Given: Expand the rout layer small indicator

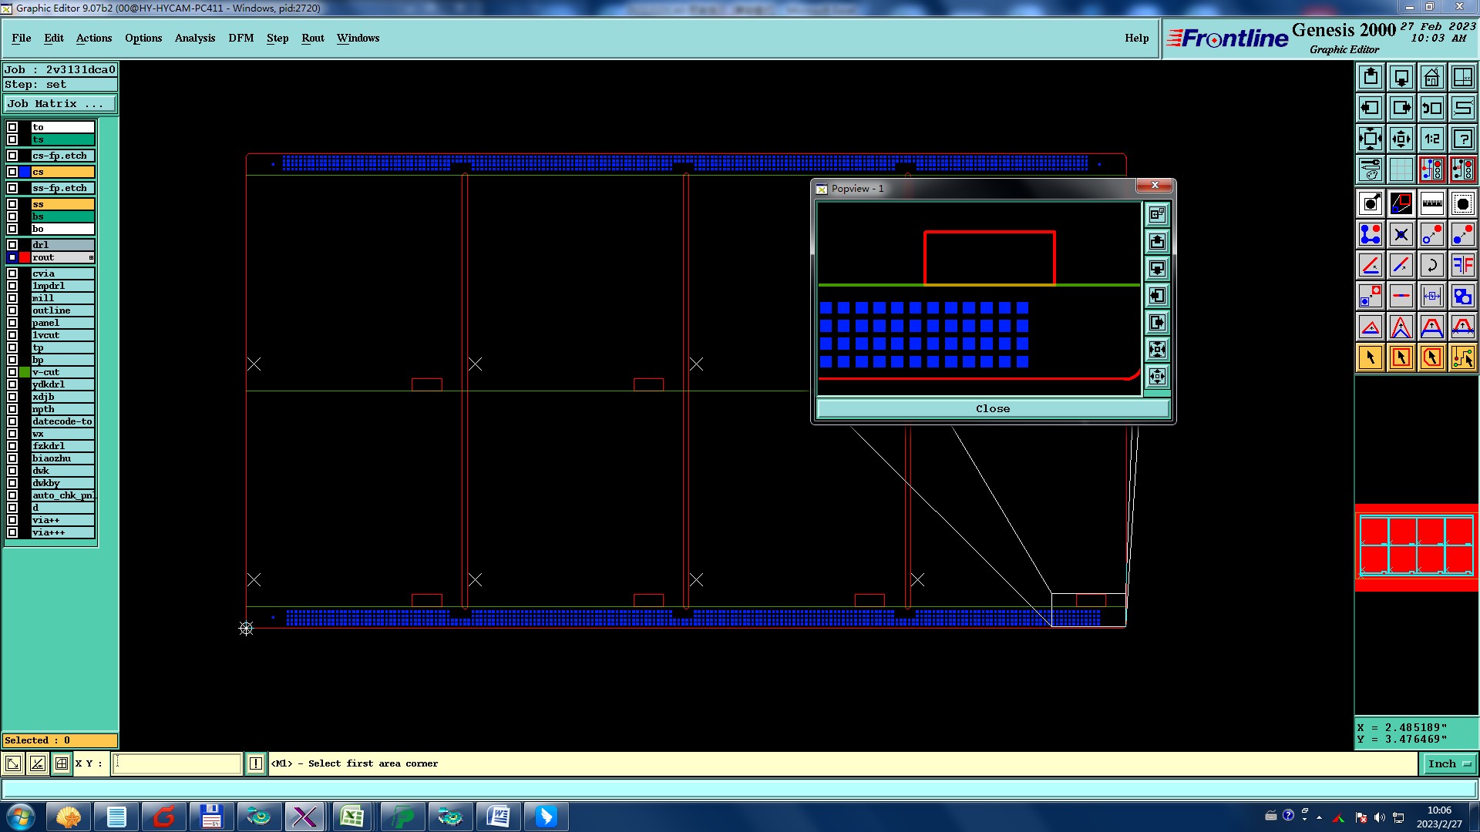Looking at the screenshot, I should click(x=91, y=257).
